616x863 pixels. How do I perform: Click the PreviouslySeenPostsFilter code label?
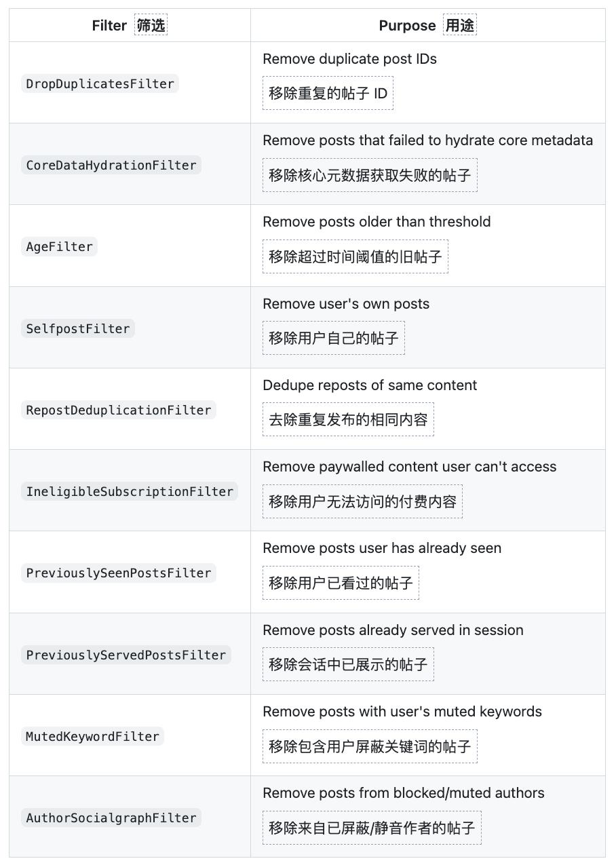point(119,573)
